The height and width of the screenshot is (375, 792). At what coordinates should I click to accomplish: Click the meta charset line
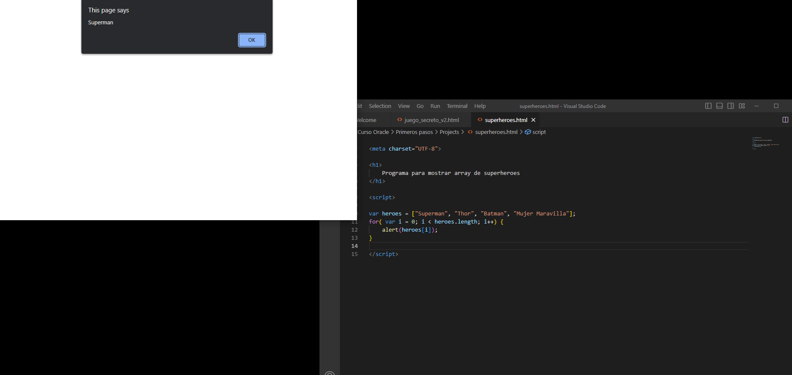click(x=405, y=149)
